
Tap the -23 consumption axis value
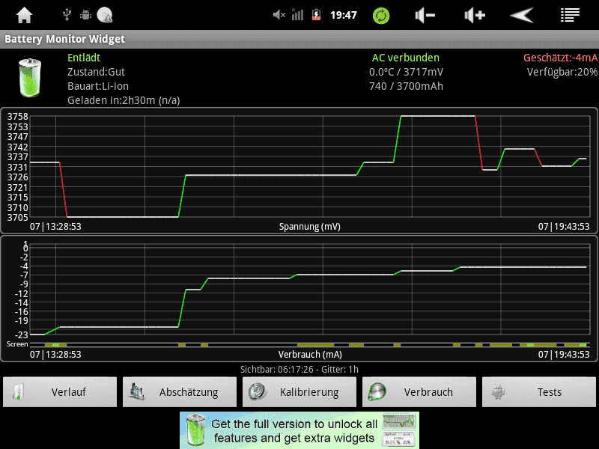click(22, 335)
